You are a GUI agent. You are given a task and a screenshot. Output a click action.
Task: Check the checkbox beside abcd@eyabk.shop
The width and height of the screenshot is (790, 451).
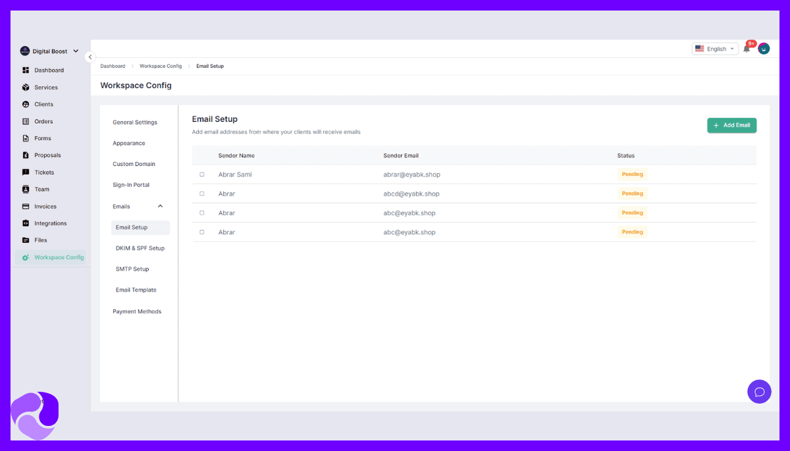coord(202,194)
